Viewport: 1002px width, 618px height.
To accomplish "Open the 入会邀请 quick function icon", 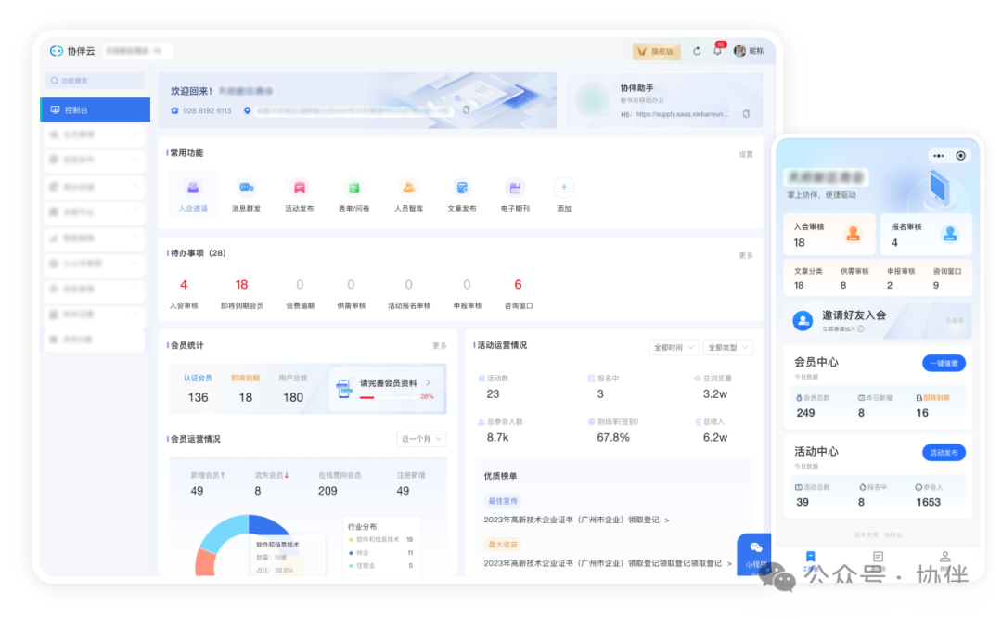I will click(192, 188).
